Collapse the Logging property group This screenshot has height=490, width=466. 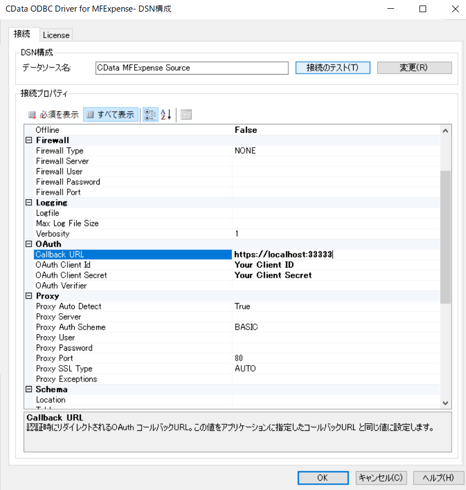coord(29,202)
